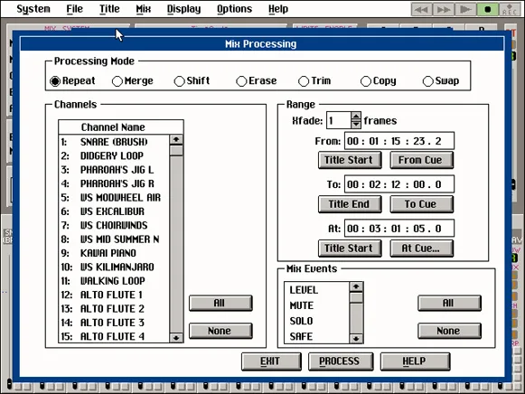Open the Title menu
Image resolution: width=525 pixels, height=394 pixels.
(109, 9)
